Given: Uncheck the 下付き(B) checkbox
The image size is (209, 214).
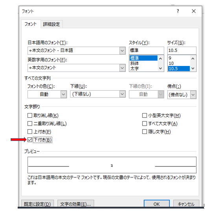Looking at the screenshot, I should click(x=30, y=140).
